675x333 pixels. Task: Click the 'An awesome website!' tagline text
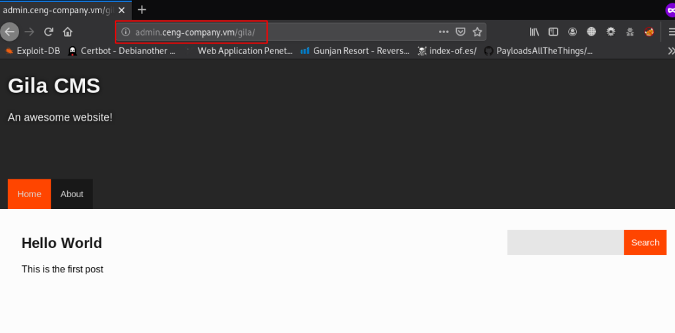point(60,117)
